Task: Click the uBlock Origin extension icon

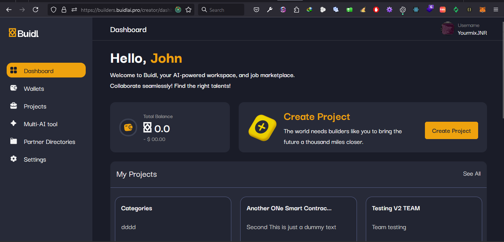Action: point(376,10)
